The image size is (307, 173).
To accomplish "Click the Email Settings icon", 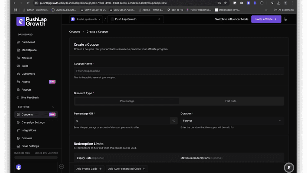I will (x=18, y=146).
